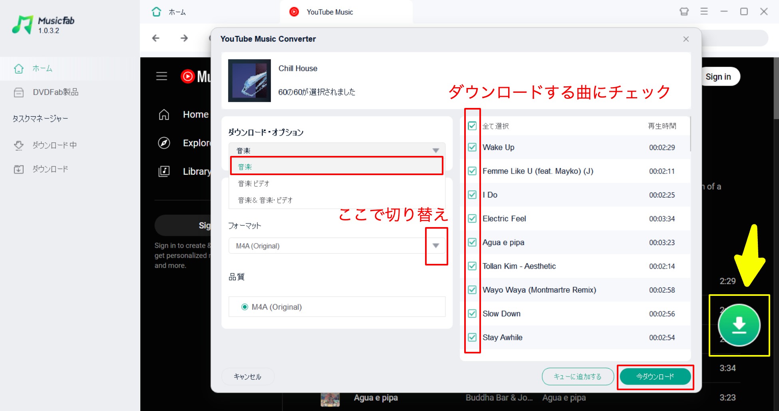Viewport: 779px width, 411px height.
Task: Toggle the 全て選択 checkbox
Action: (x=472, y=126)
